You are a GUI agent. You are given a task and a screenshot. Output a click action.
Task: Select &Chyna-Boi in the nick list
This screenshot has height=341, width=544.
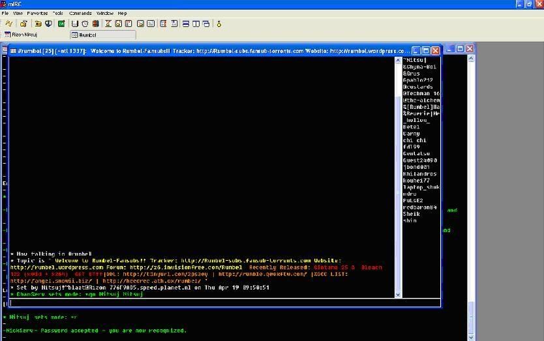(419, 67)
